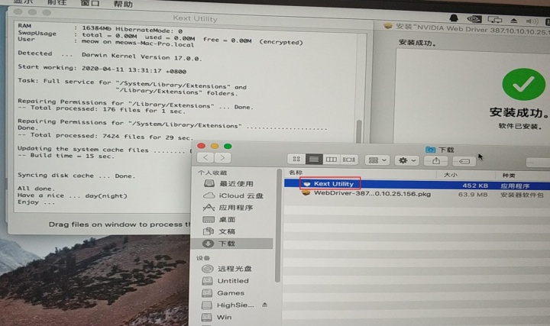Select the WebDriver-387 pkg file row

(417, 194)
